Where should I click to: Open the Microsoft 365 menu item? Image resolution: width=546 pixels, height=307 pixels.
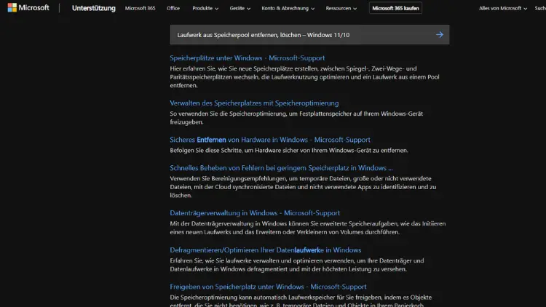point(140,8)
